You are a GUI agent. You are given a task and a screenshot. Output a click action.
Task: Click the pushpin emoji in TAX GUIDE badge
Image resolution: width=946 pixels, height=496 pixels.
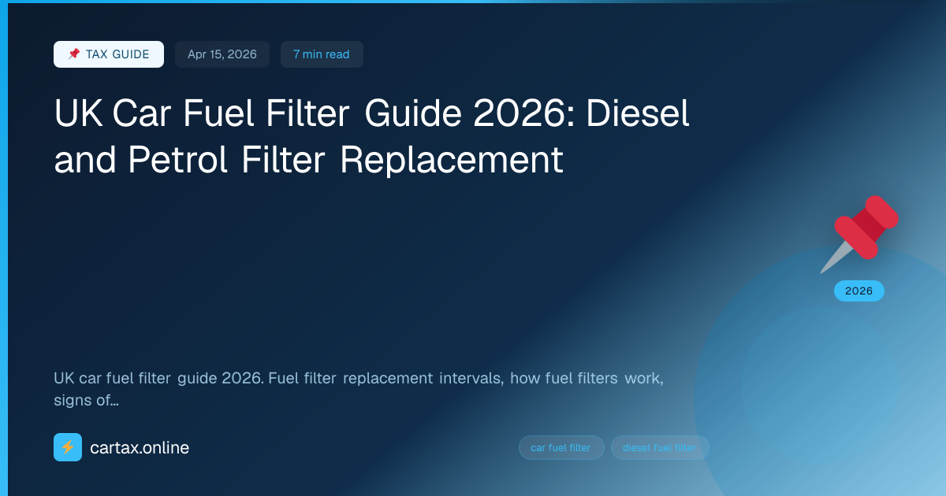point(74,54)
